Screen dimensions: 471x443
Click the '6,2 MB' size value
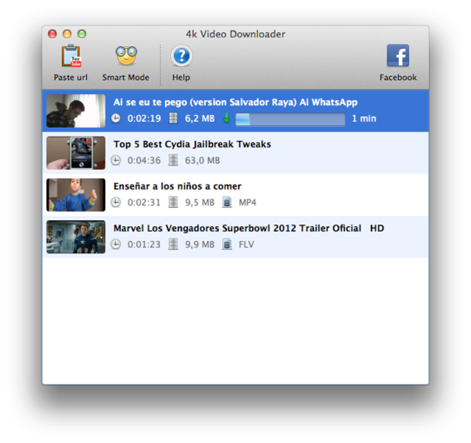coord(200,118)
